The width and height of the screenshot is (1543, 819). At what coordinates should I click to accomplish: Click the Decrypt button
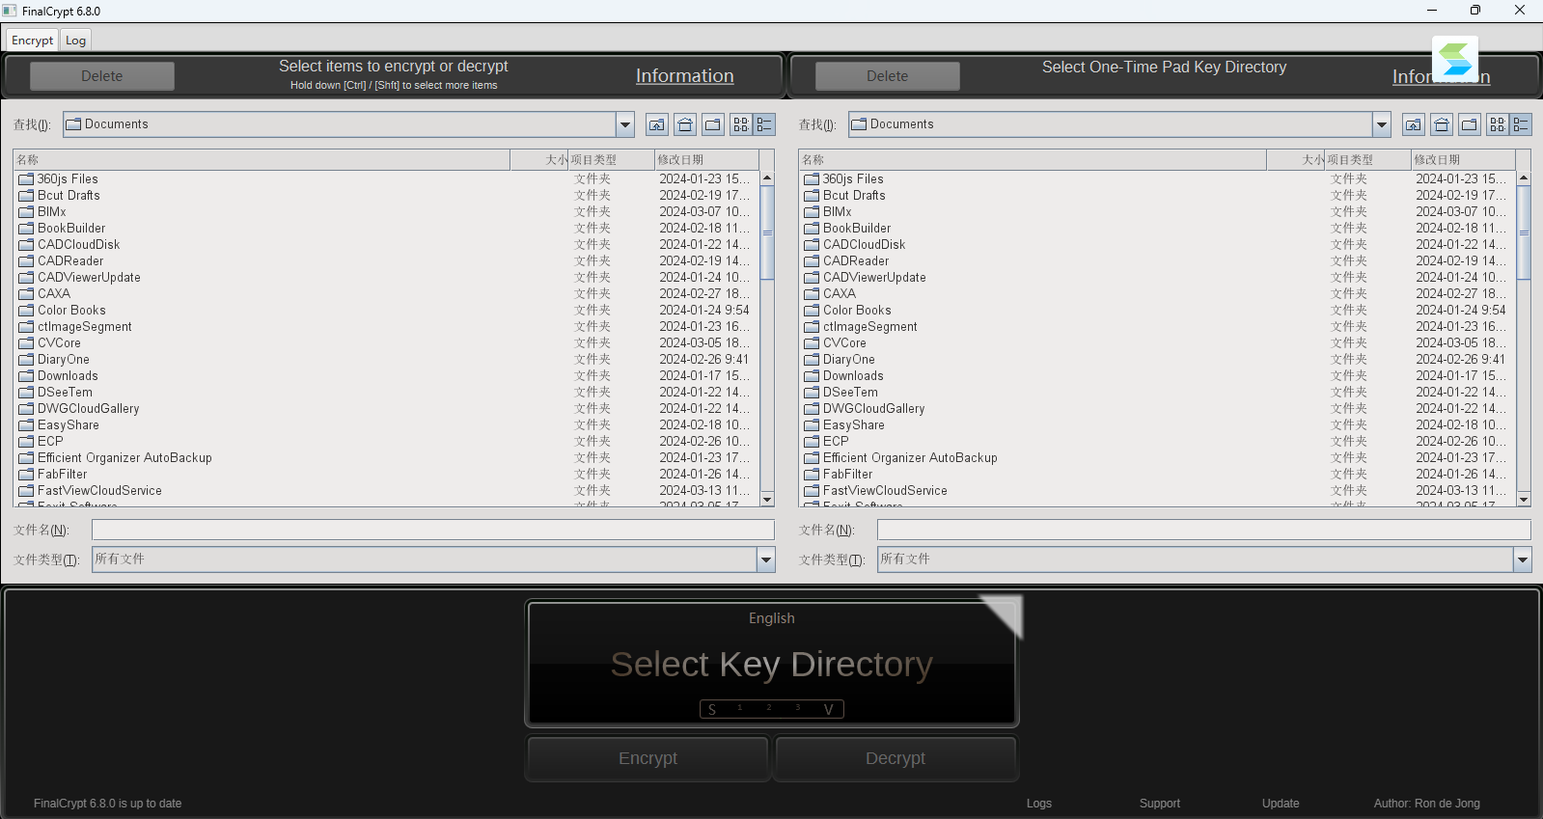[895, 758]
